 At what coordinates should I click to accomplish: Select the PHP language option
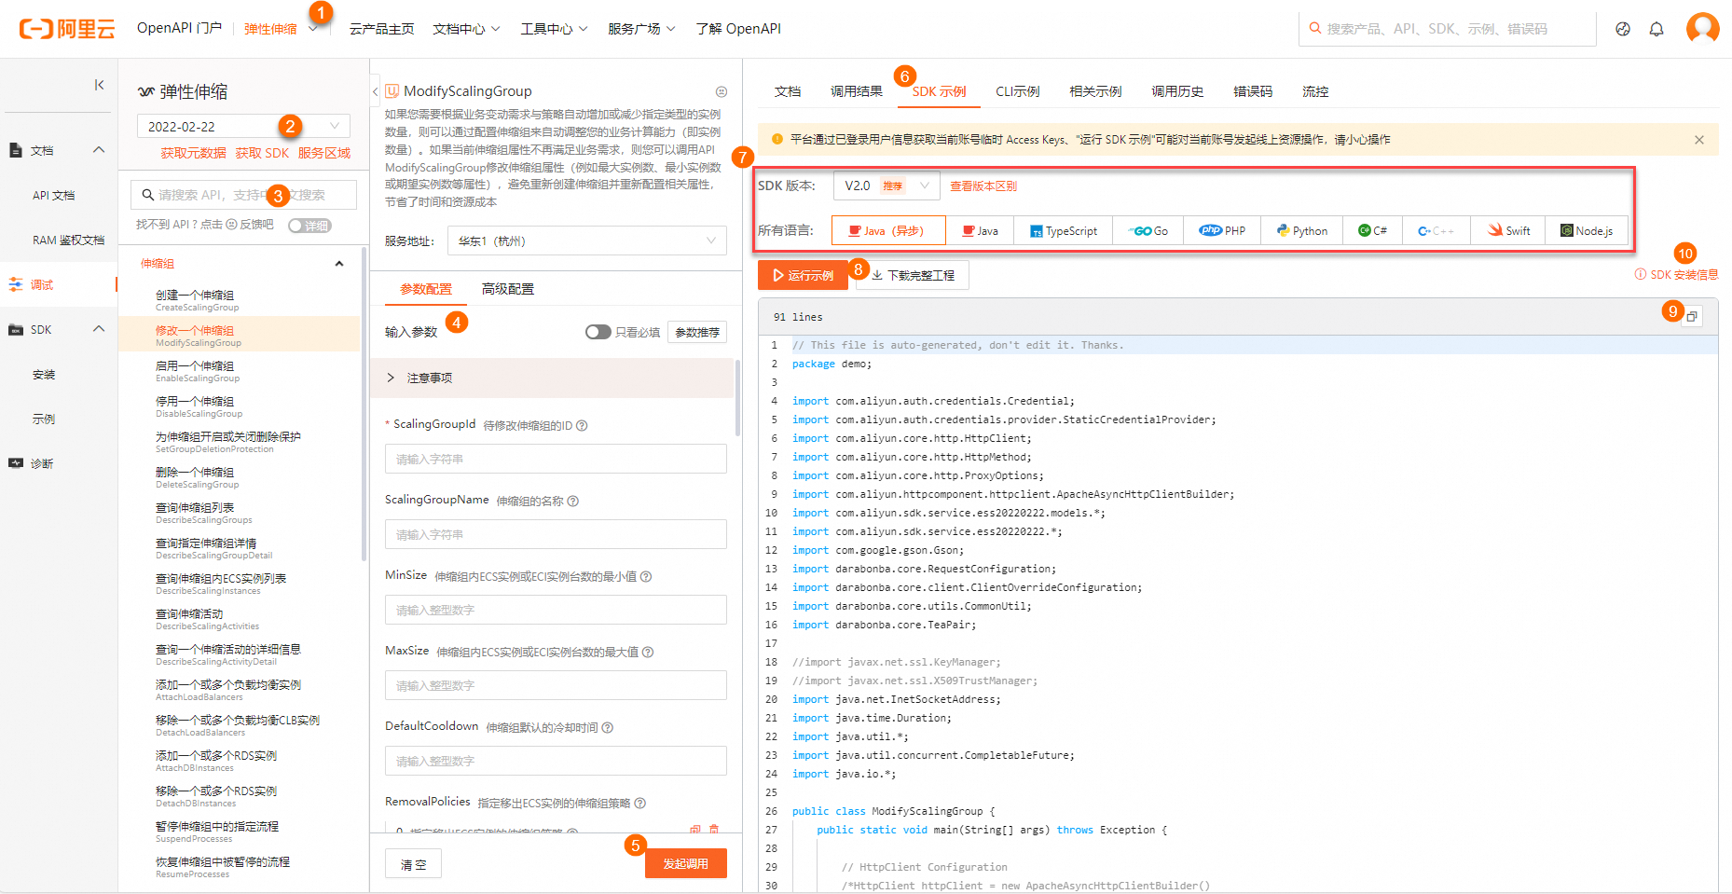(1222, 230)
